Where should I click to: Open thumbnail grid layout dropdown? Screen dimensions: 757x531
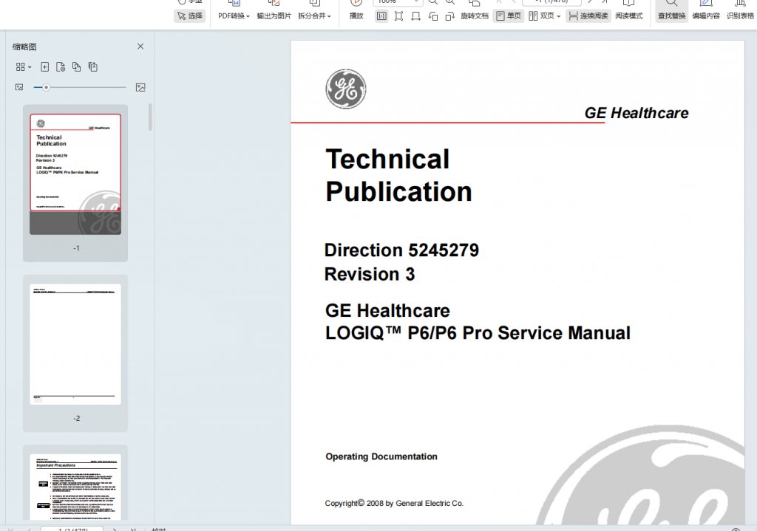[23, 67]
